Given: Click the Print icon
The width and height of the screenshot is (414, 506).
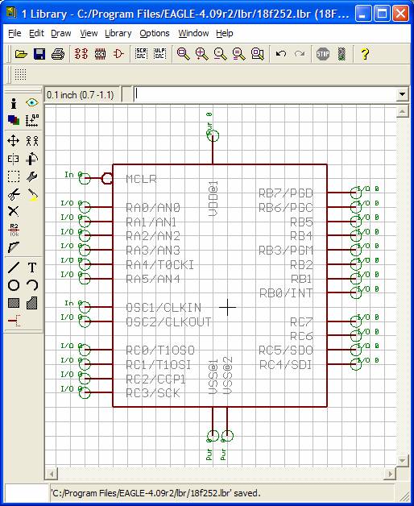Looking at the screenshot, I should coord(58,54).
